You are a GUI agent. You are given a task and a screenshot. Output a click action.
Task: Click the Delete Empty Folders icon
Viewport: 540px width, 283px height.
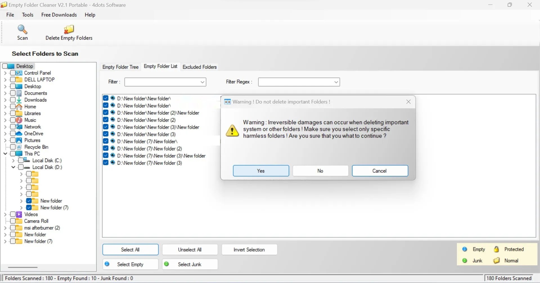(69, 32)
